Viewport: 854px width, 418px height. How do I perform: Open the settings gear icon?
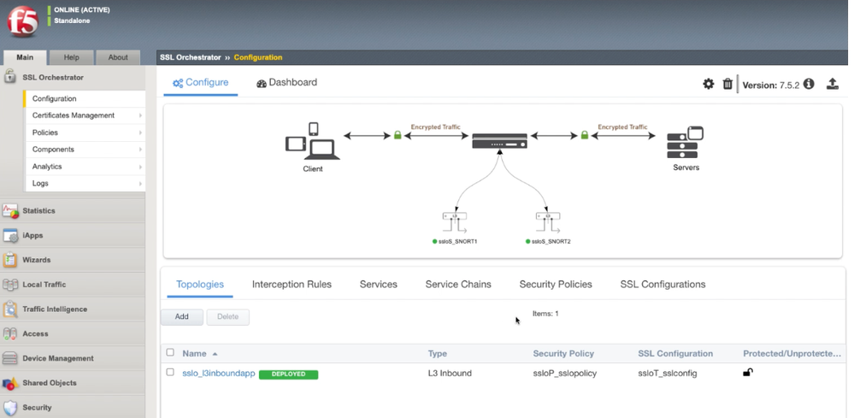(x=708, y=84)
